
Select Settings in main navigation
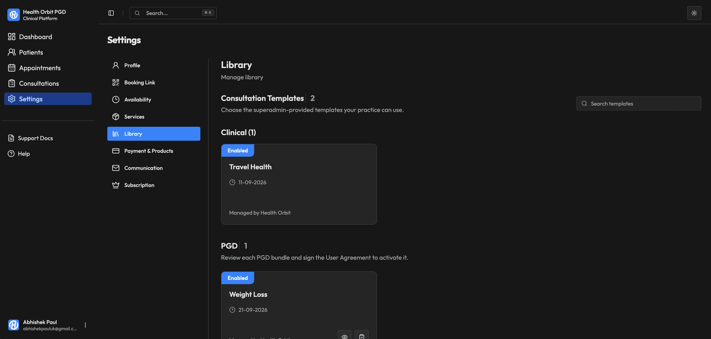click(48, 99)
